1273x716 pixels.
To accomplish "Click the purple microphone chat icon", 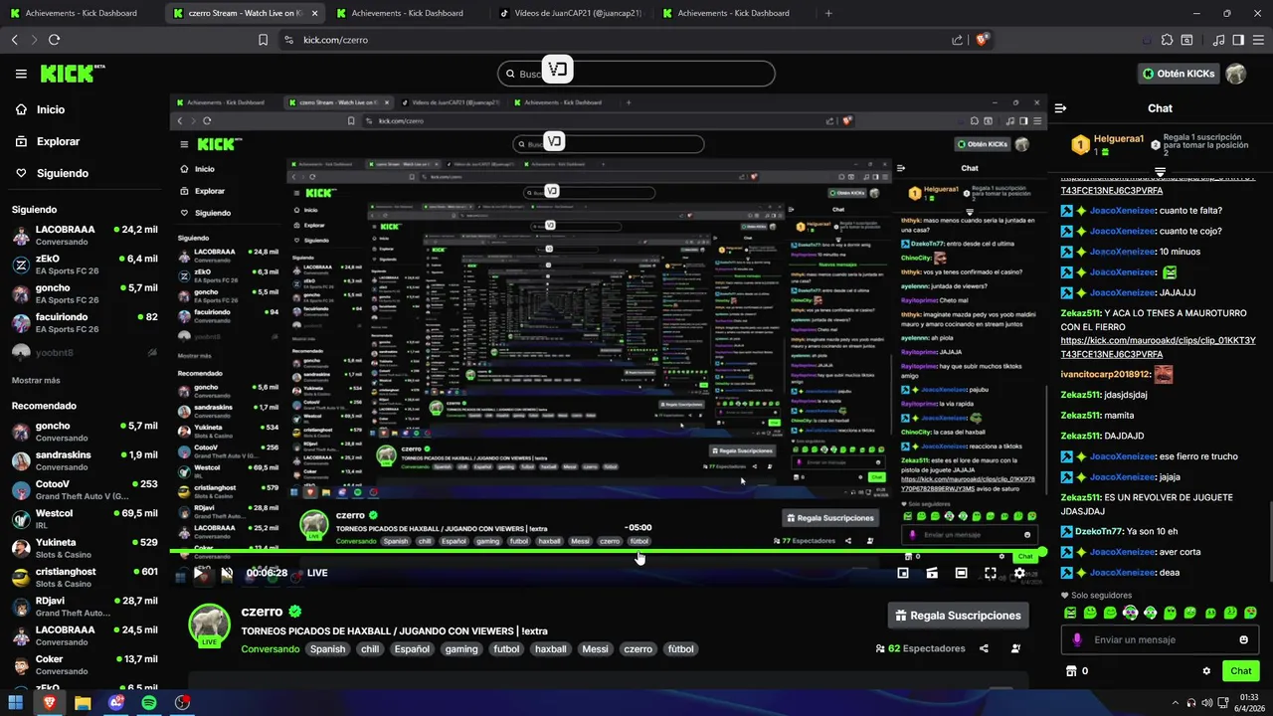I will (1075, 639).
